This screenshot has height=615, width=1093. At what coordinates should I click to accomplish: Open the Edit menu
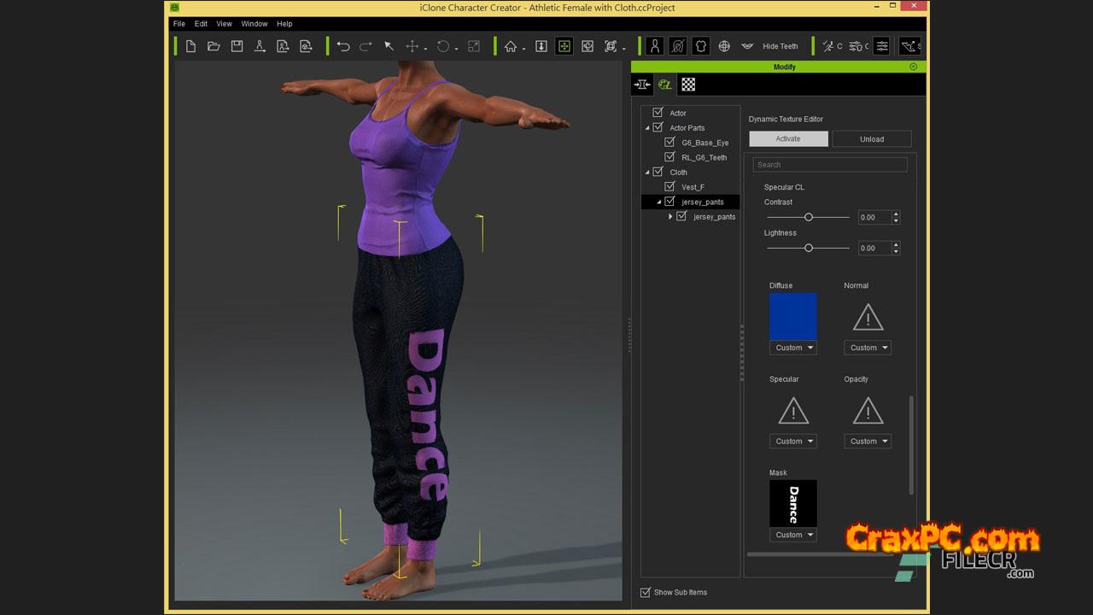pyautogui.click(x=201, y=24)
